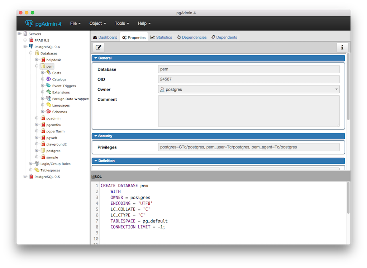The image size is (367, 268).
Task: Collapse the Definition section header
Action: (218, 161)
